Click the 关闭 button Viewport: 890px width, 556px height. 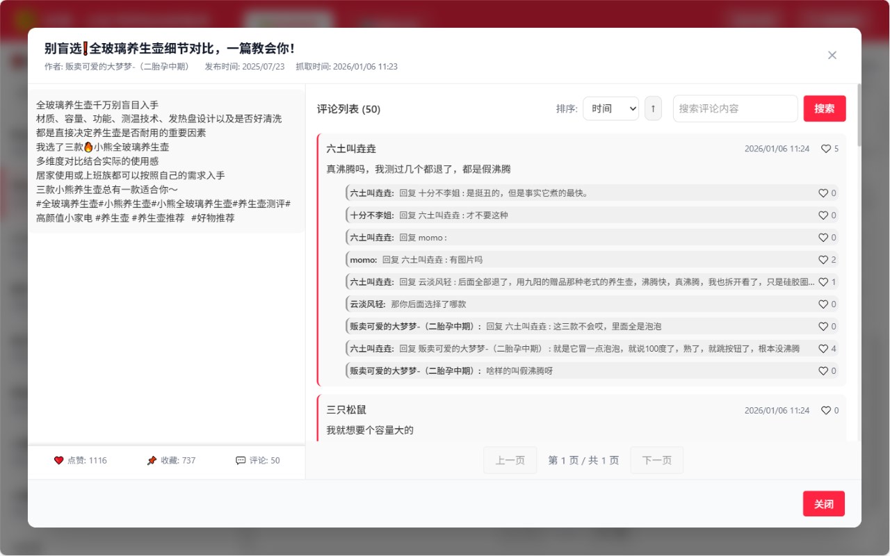[824, 504]
